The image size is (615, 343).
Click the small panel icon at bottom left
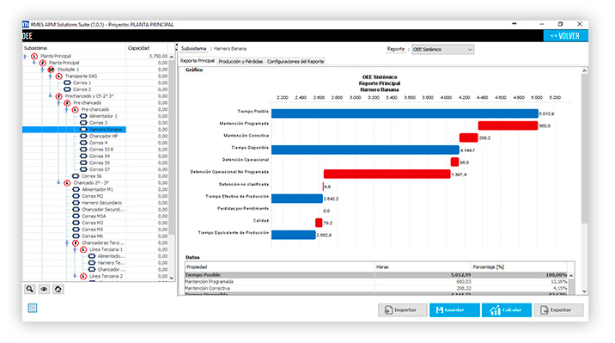[33, 308]
